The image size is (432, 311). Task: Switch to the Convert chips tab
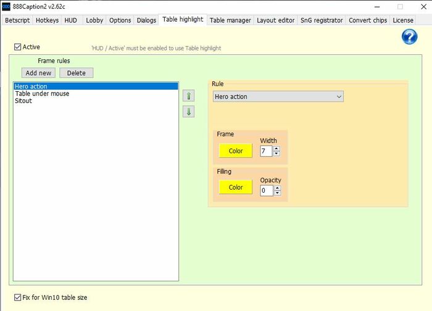point(368,20)
